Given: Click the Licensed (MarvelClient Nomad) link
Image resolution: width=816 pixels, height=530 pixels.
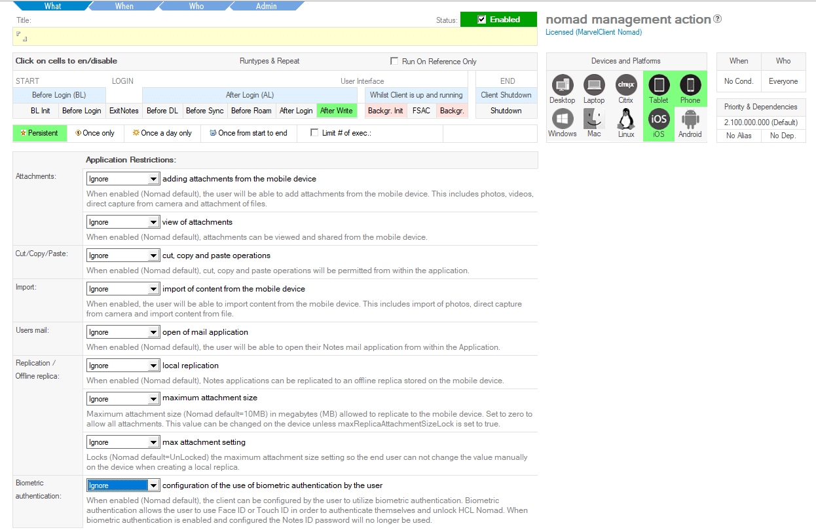Looking at the screenshot, I should click(593, 32).
